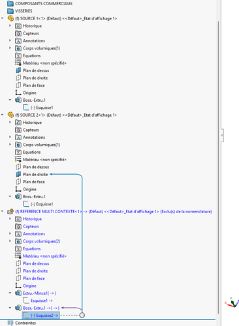Select Origine in REFERENCE MULTI CONTEXTE
Image resolution: width=239 pixels, height=326 pixels.
[29, 286]
